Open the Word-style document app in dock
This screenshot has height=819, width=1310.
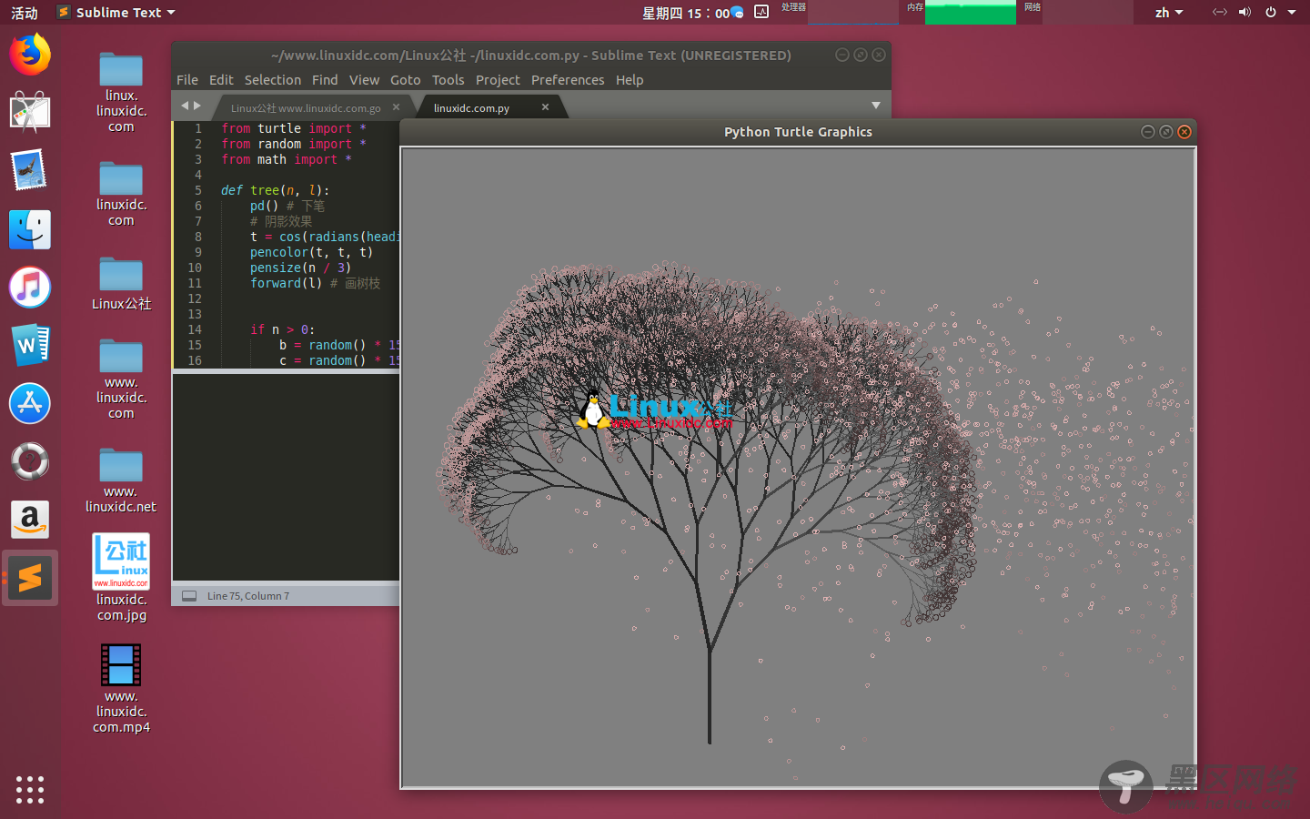(x=30, y=346)
